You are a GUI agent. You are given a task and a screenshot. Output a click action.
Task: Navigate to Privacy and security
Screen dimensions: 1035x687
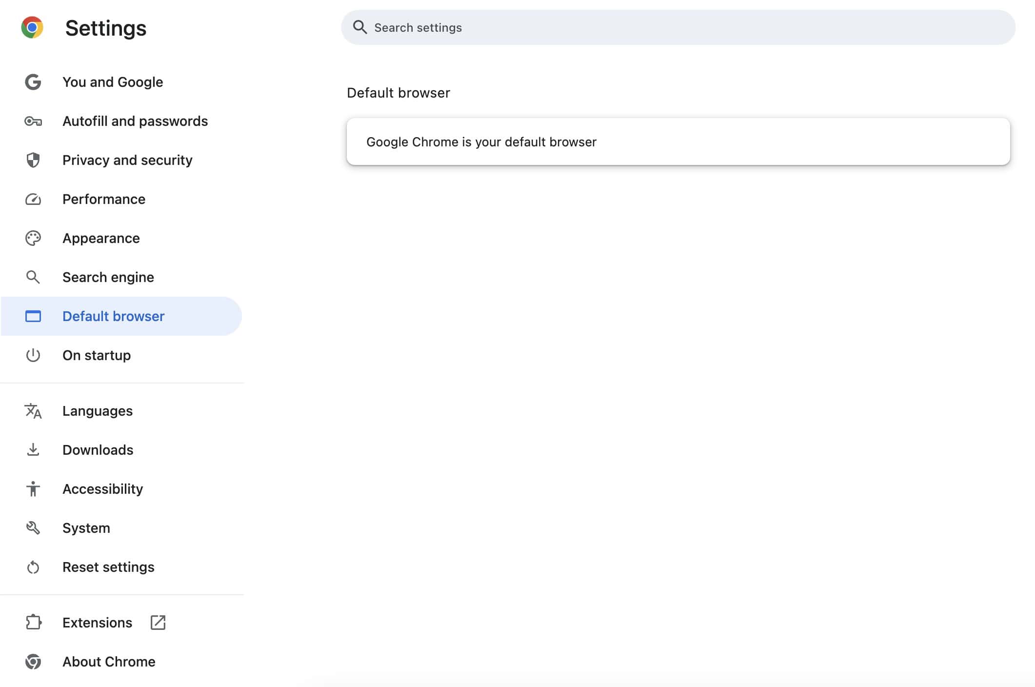tap(127, 160)
